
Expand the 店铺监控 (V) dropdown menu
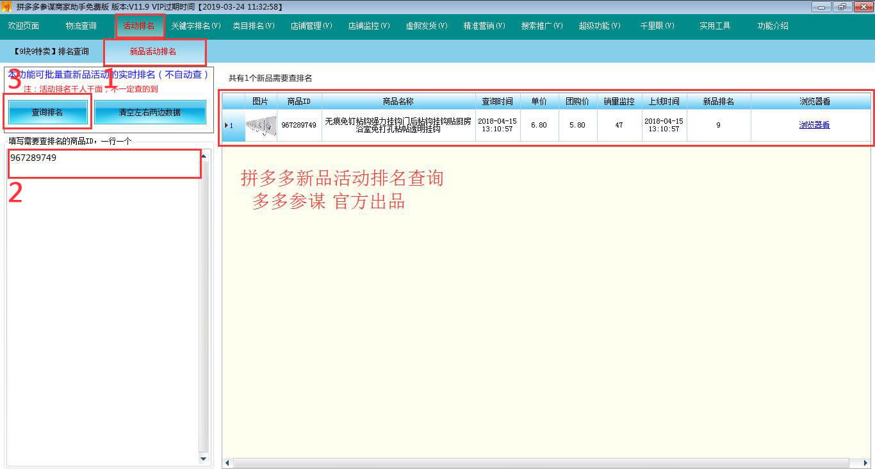pyautogui.click(x=368, y=26)
